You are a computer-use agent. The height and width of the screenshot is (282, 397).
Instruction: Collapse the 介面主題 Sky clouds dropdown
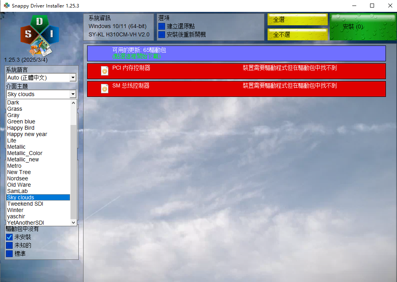[x=41, y=95]
